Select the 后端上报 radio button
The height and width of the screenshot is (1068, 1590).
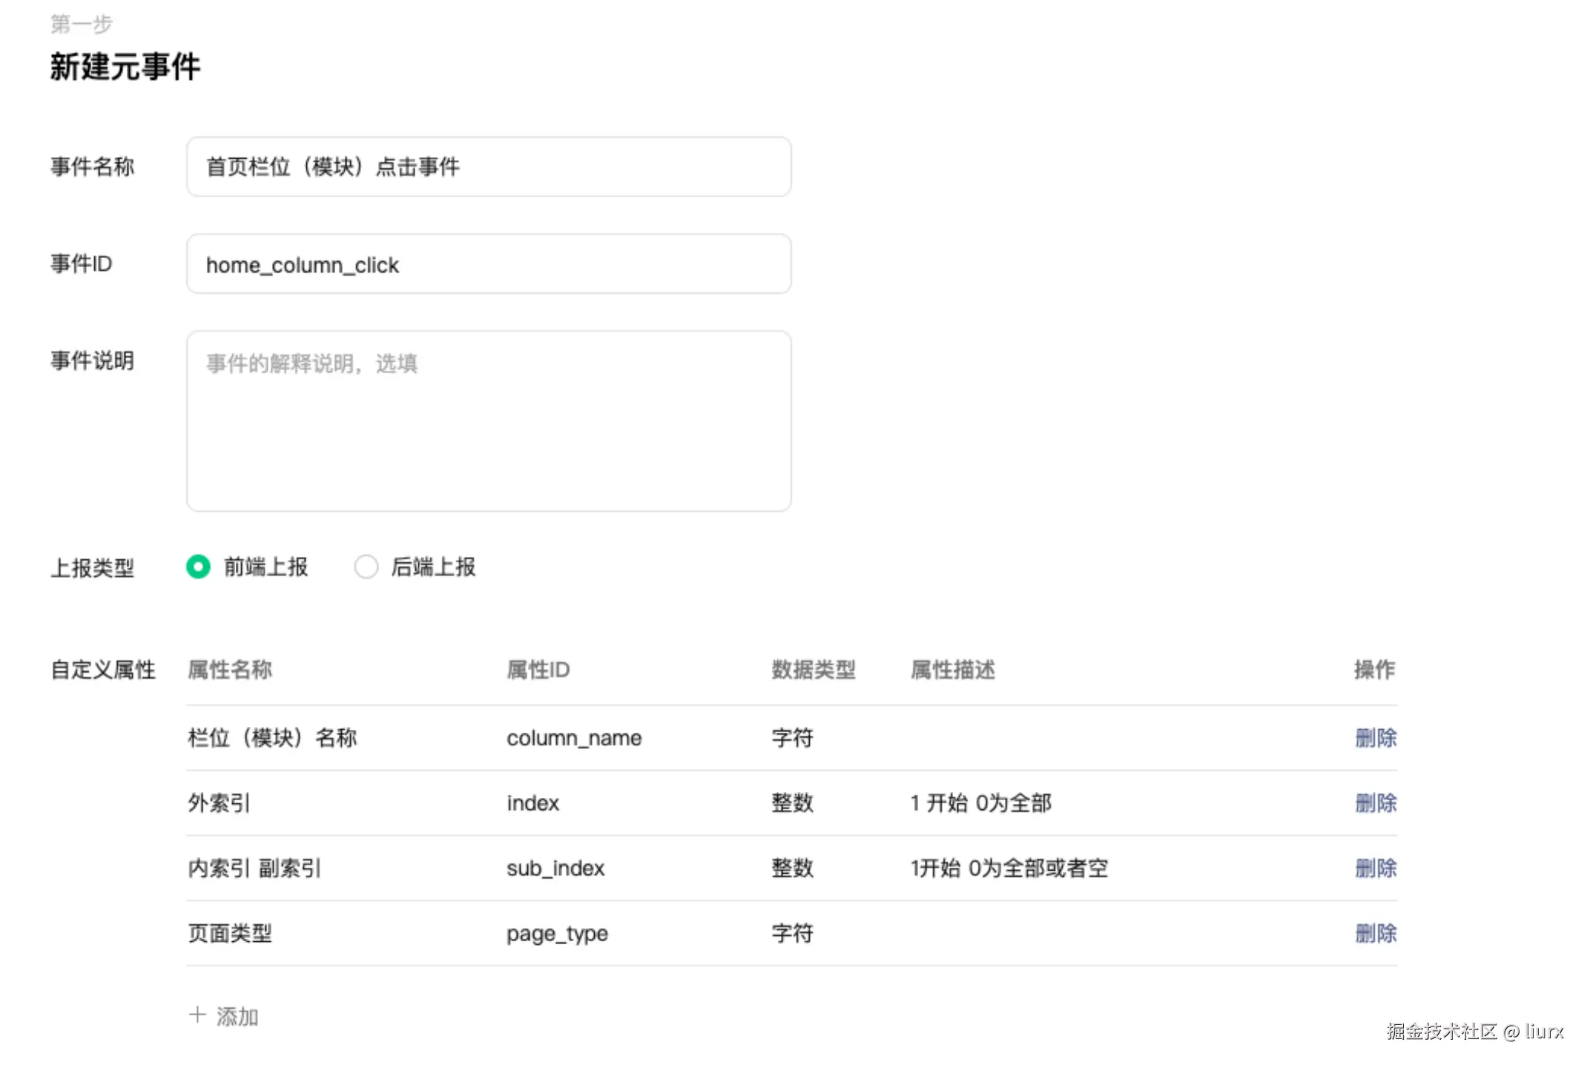pos(366,567)
